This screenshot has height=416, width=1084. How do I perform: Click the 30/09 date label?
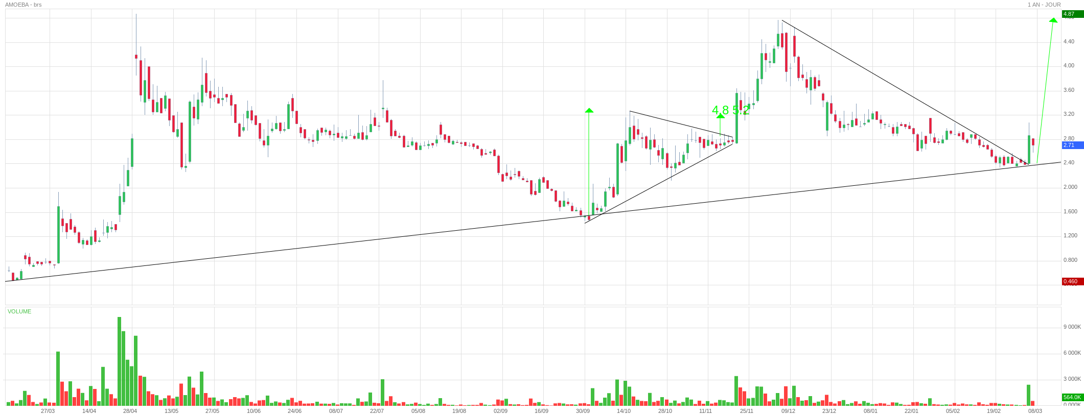coord(583,411)
